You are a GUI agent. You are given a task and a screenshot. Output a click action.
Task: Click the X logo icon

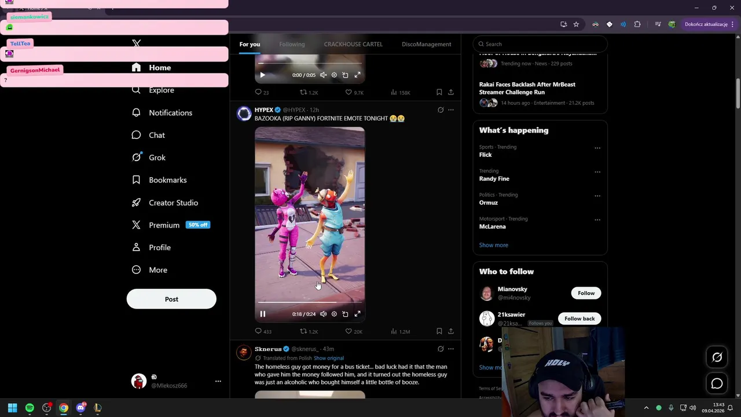[136, 43]
